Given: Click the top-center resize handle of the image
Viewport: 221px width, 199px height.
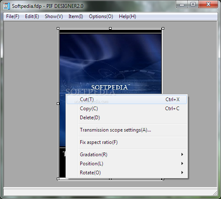Looking at the screenshot, I should pyautogui.click(x=110, y=28).
